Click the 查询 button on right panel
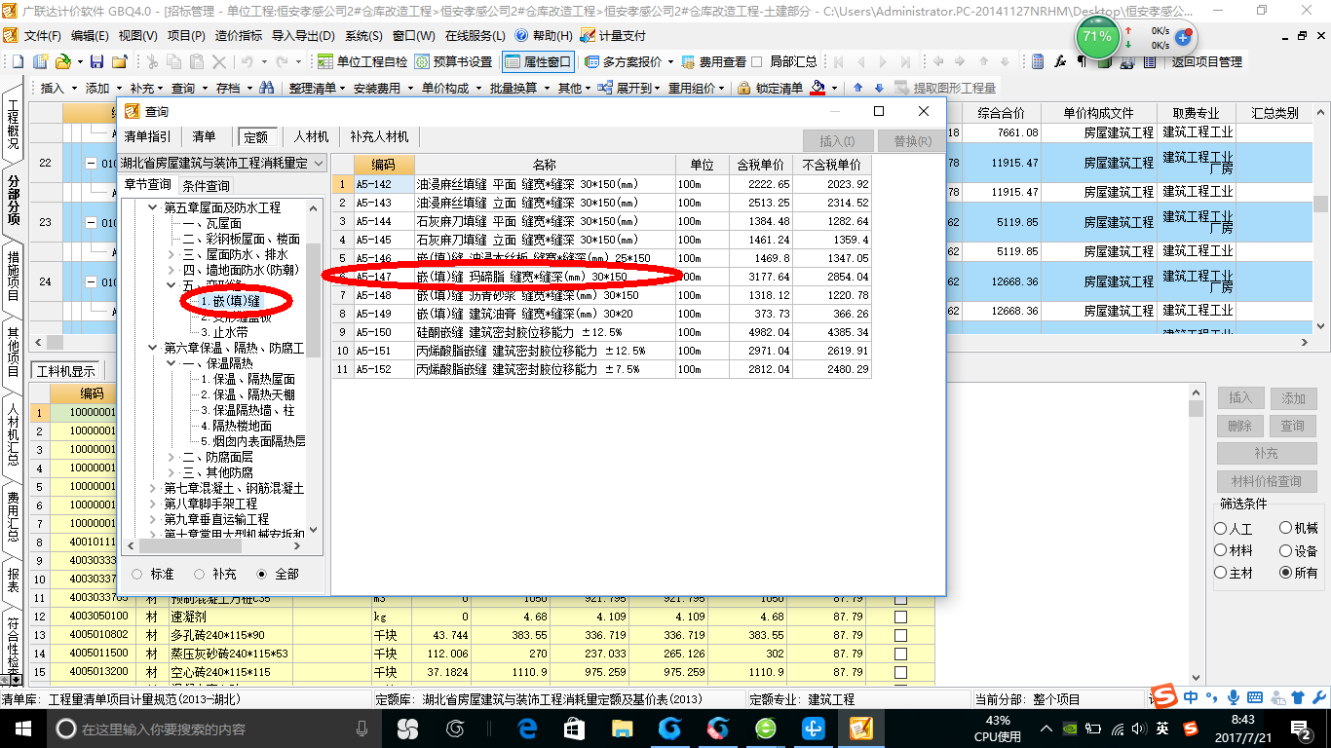 (1293, 426)
